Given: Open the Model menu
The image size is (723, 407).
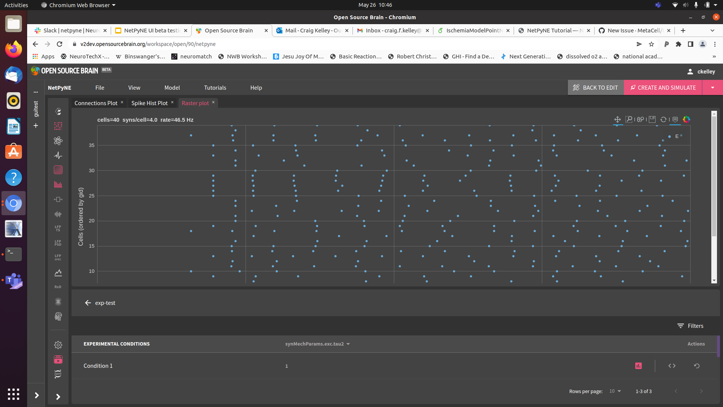Looking at the screenshot, I should coord(172,87).
